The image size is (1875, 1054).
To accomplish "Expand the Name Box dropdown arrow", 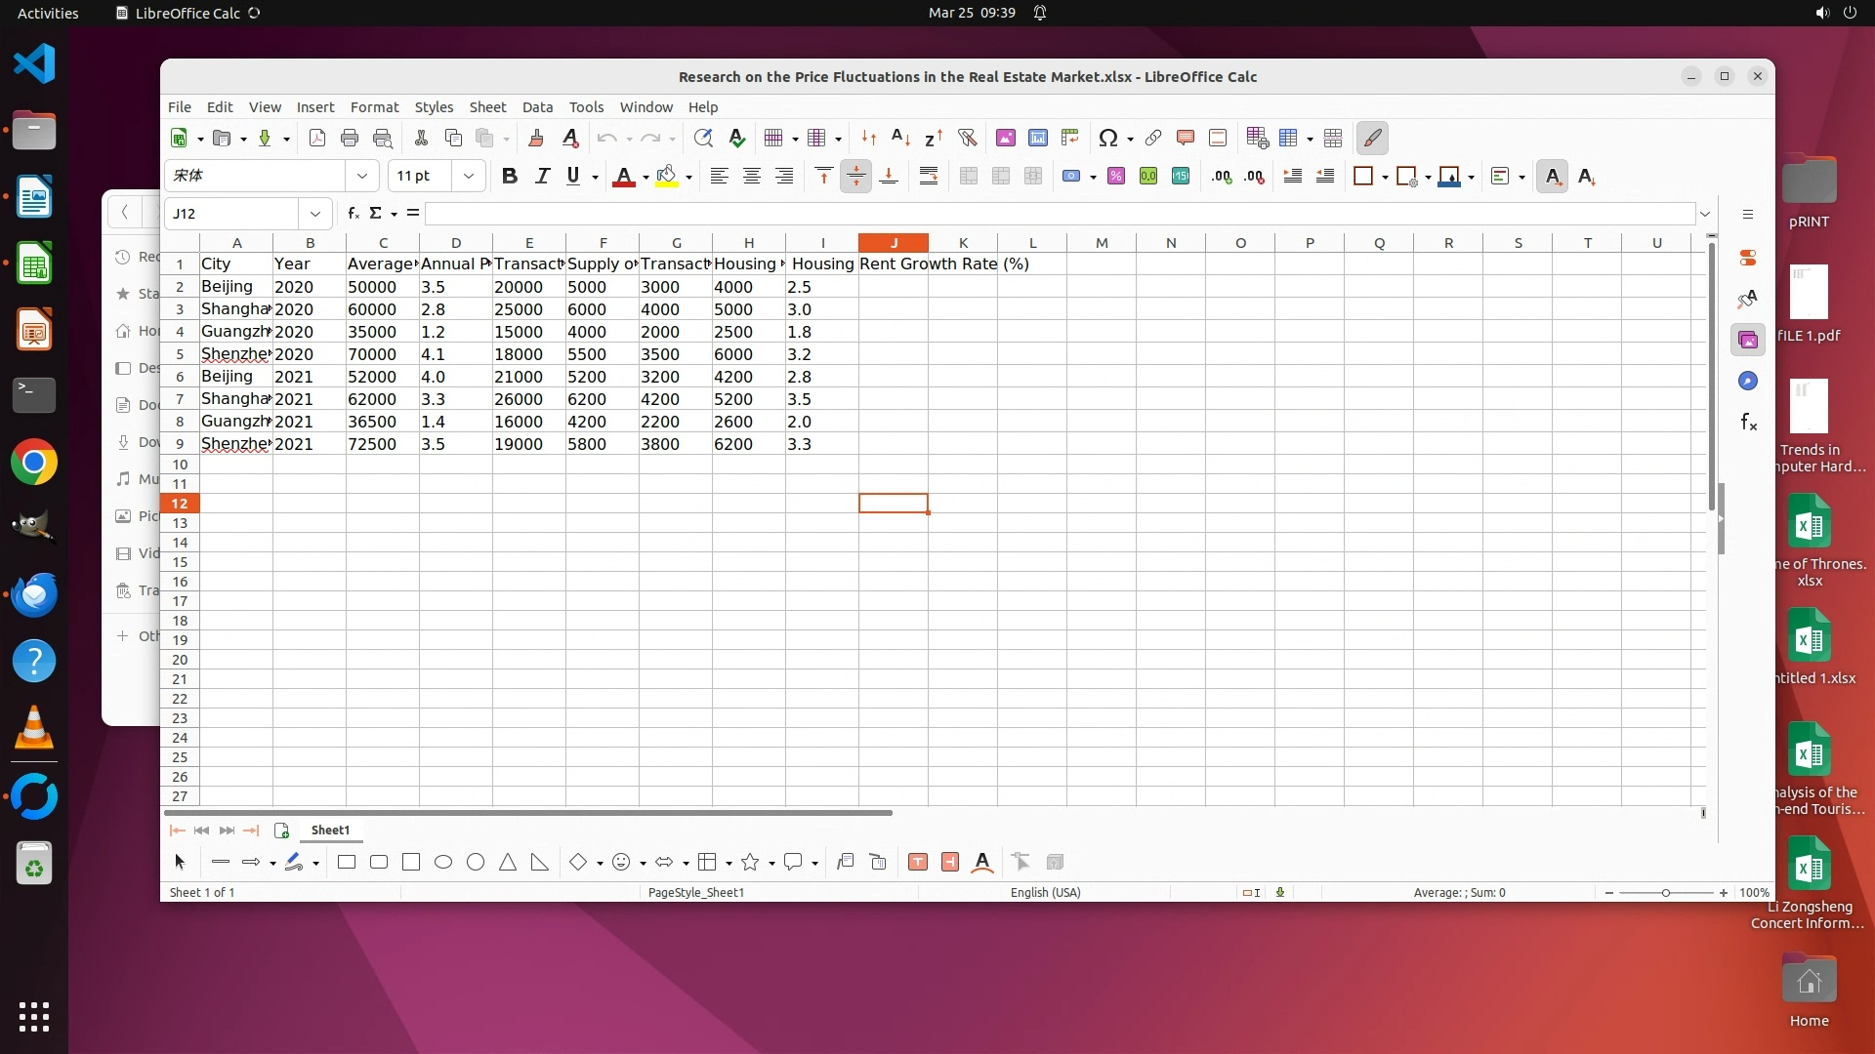I will coord(314,213).
